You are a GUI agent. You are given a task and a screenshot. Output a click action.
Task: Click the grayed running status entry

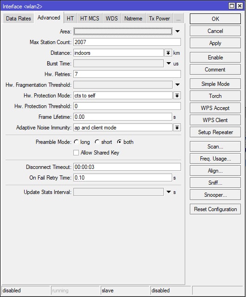pyautogui.click(x=75, y=291)
